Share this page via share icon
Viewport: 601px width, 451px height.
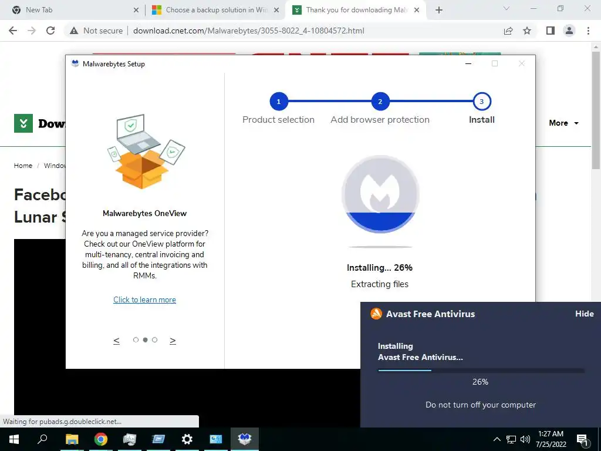click(x=508, y=31)
